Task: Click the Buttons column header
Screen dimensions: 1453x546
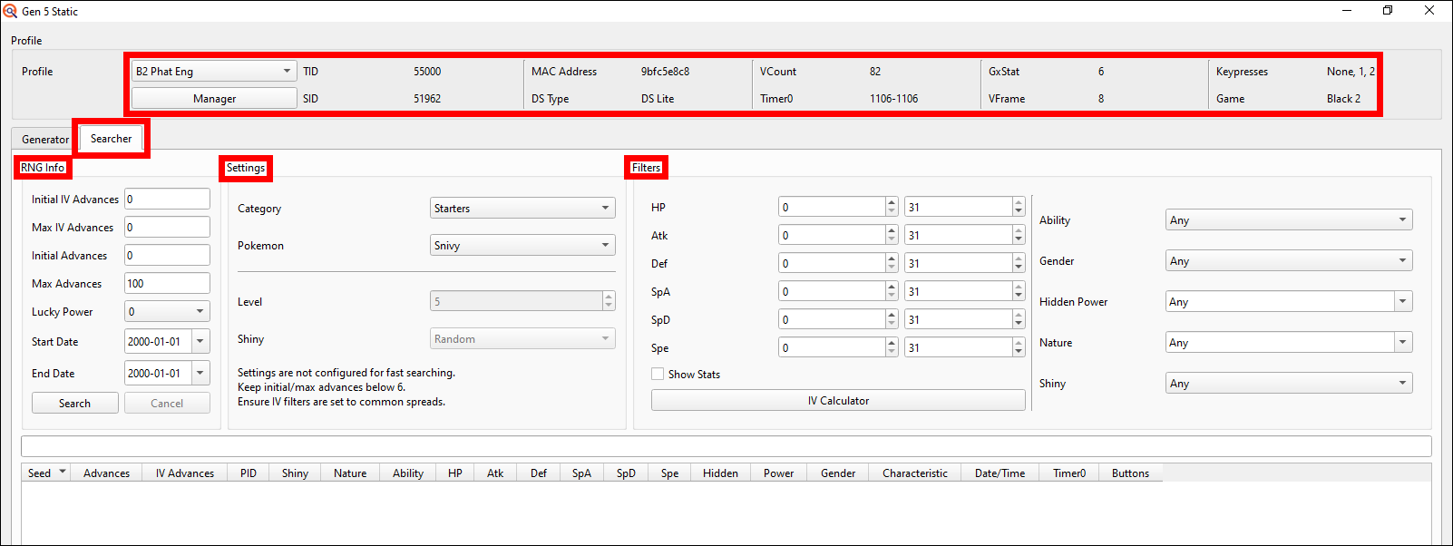Action: tap(1131, 473)
